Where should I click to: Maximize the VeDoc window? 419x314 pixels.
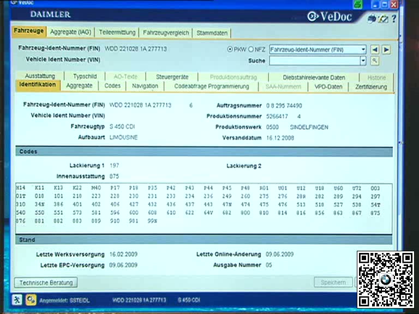[385, 4]
